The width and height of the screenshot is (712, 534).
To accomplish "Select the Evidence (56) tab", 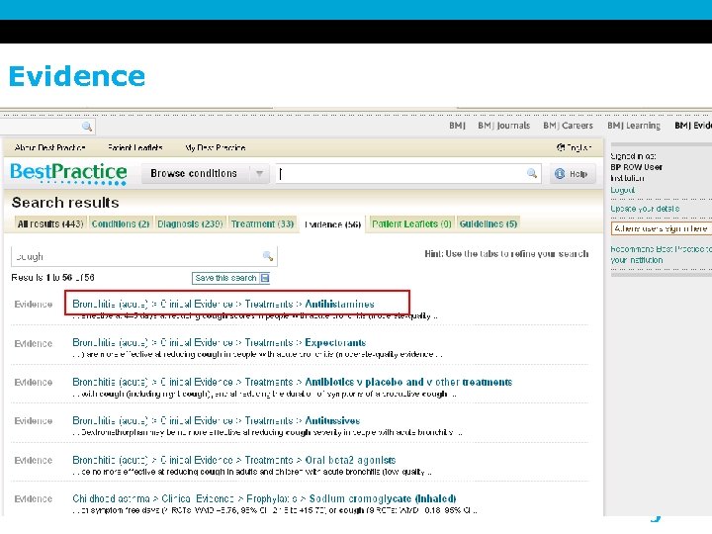I will (333, 224).
